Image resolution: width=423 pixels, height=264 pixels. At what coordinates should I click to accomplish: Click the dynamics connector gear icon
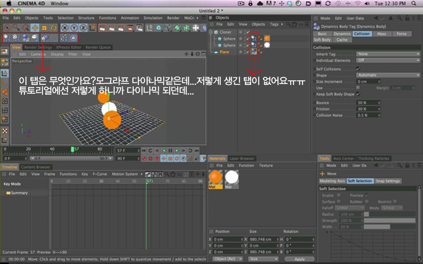(73, 38)
